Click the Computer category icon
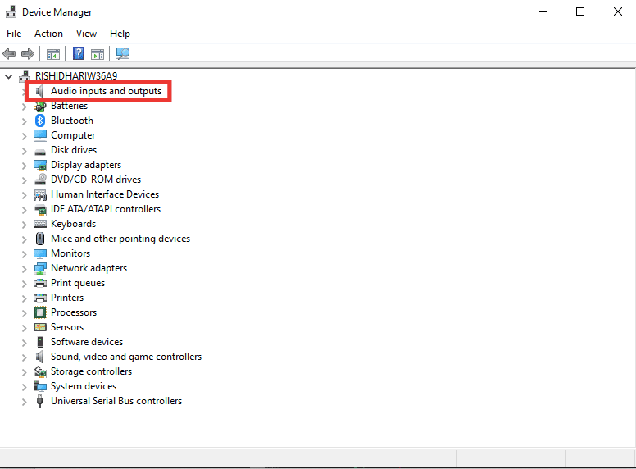Image resolution: width=636 pixels, height=469 pixels. click(39, 135)
